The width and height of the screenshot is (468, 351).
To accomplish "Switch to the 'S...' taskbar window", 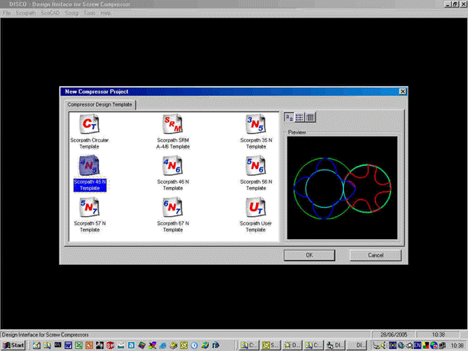I will point(270,346).
